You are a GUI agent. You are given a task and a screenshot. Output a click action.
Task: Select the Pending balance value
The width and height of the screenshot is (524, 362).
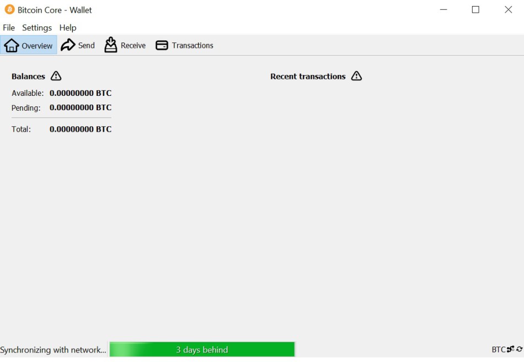click(81, 107)
